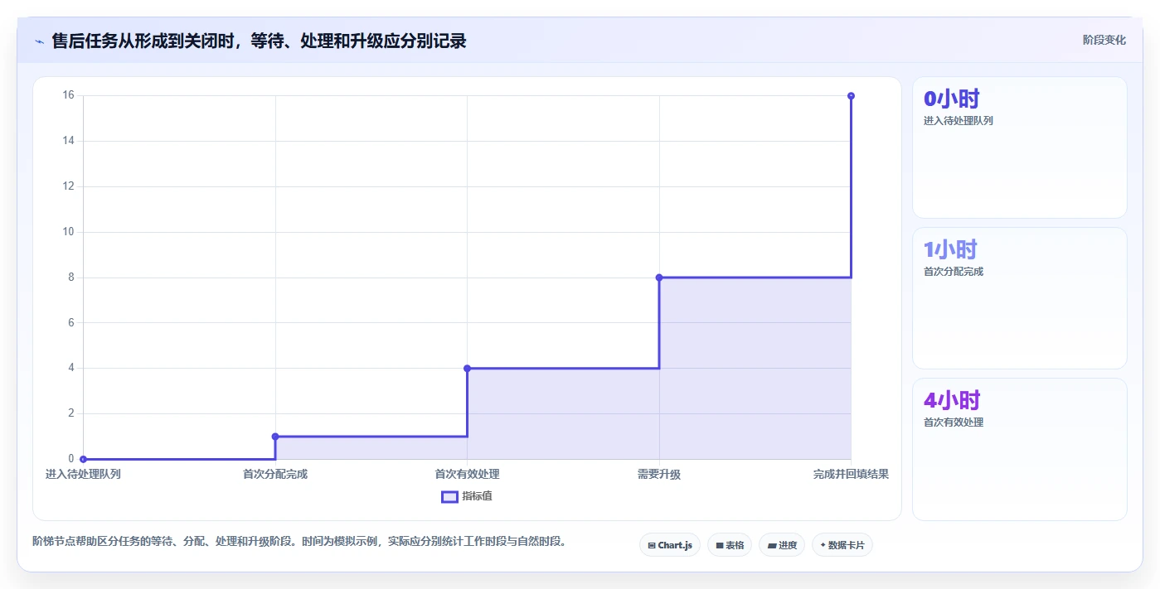
Task: Click the data point at 进入待处理队列
Action: [83, 459]
